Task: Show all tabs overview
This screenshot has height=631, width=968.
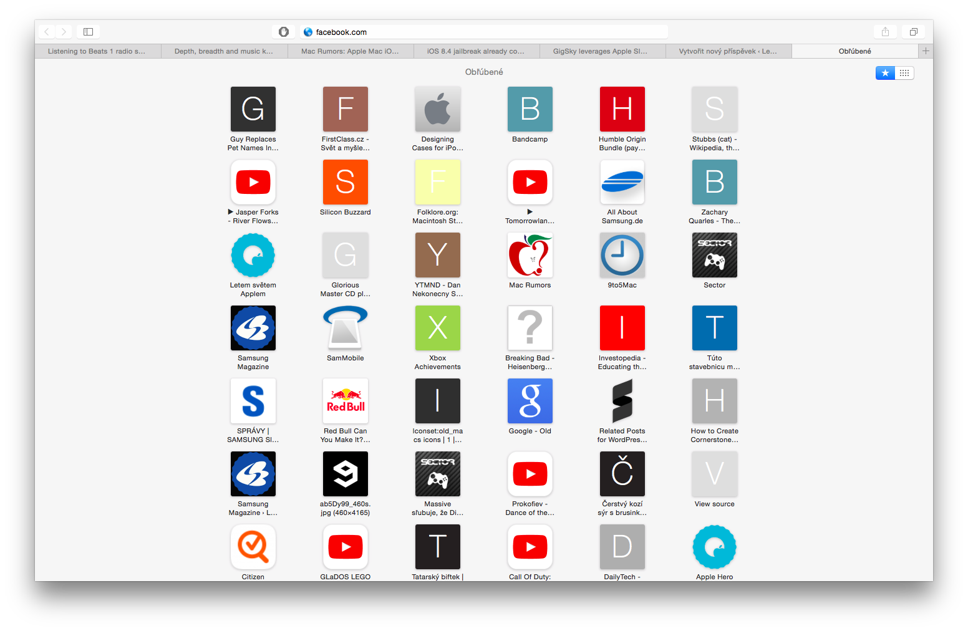Action: point(913,32)
